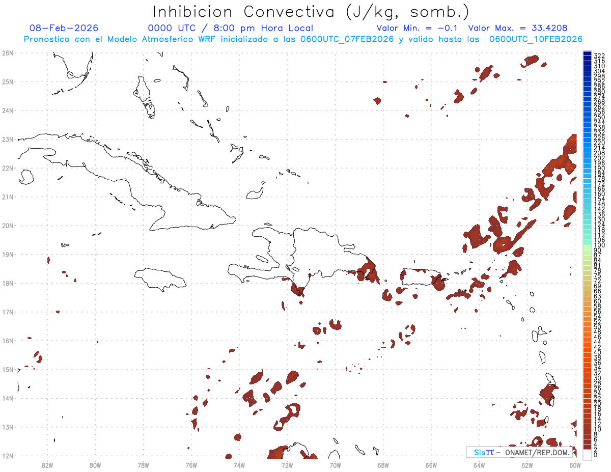
Task: Click the 72W longitude label
Action: (x=287, y=465)
